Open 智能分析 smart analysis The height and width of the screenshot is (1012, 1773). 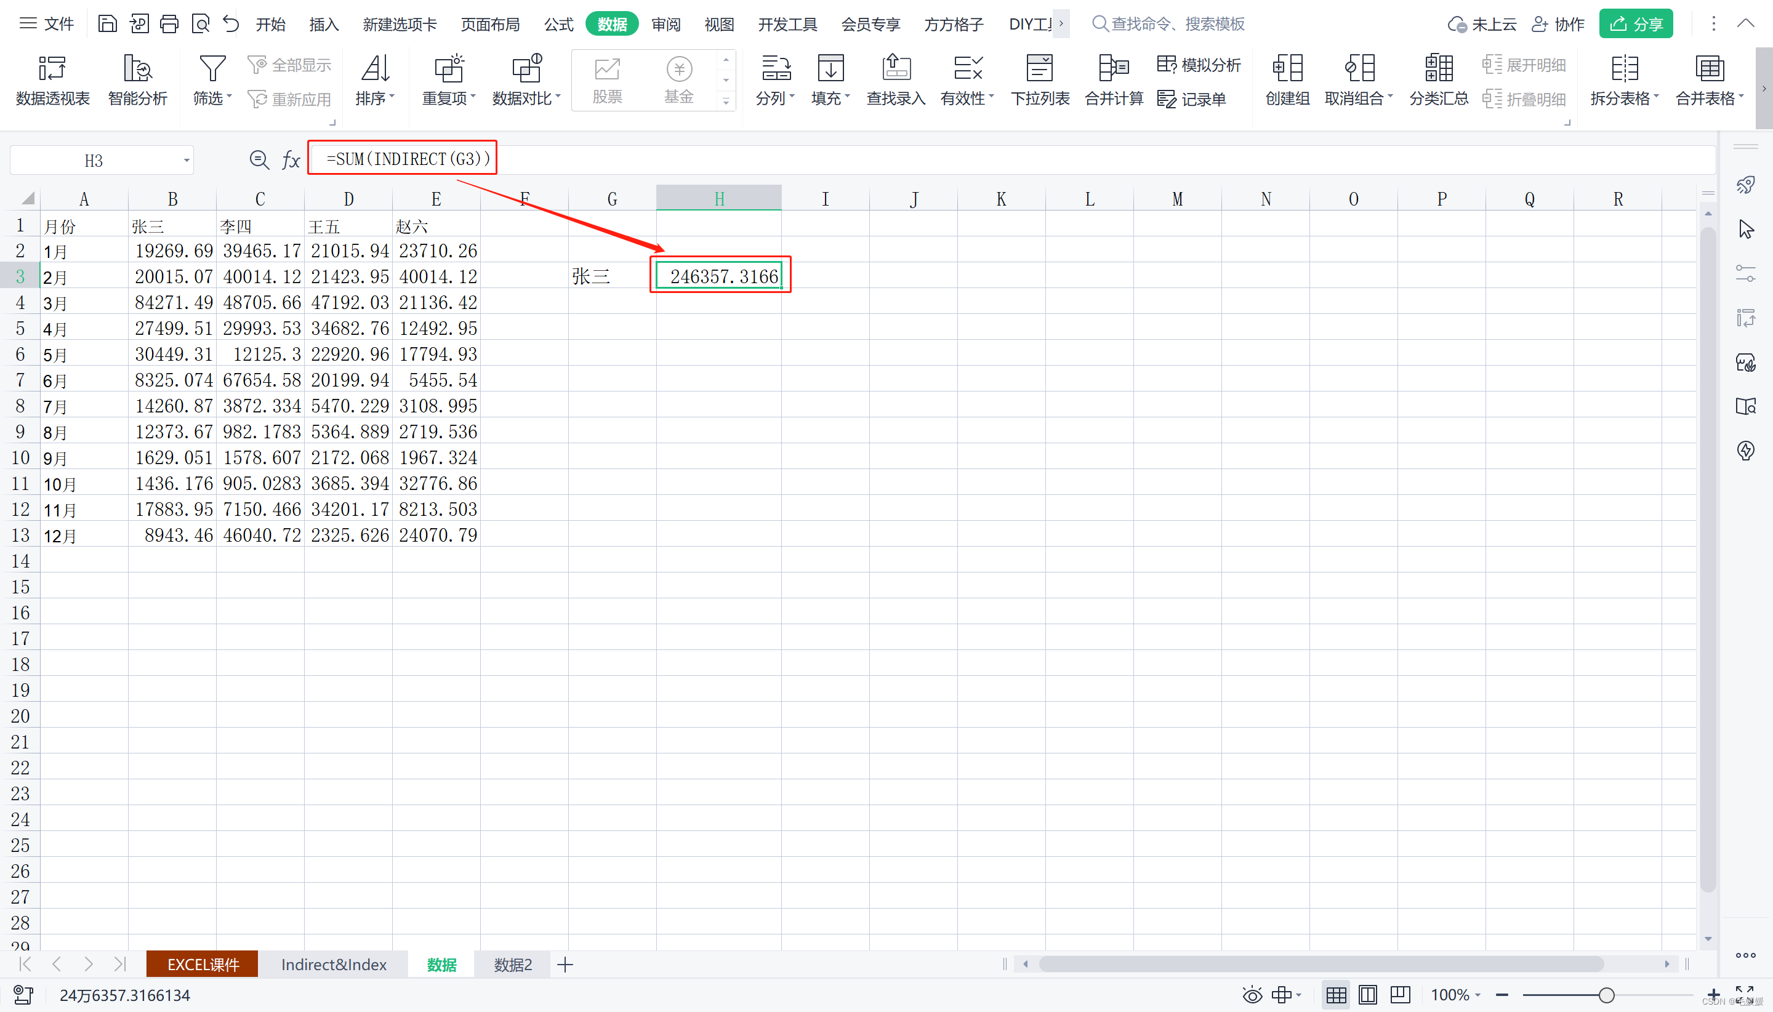tap(138, 80)
